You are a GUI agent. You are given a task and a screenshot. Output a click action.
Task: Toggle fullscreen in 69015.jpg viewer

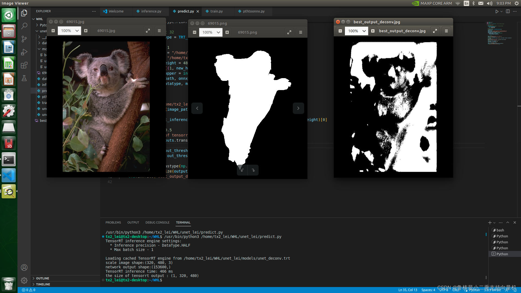(148, 31)
